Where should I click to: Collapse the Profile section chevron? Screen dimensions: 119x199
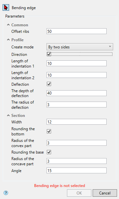click(8, 40)
